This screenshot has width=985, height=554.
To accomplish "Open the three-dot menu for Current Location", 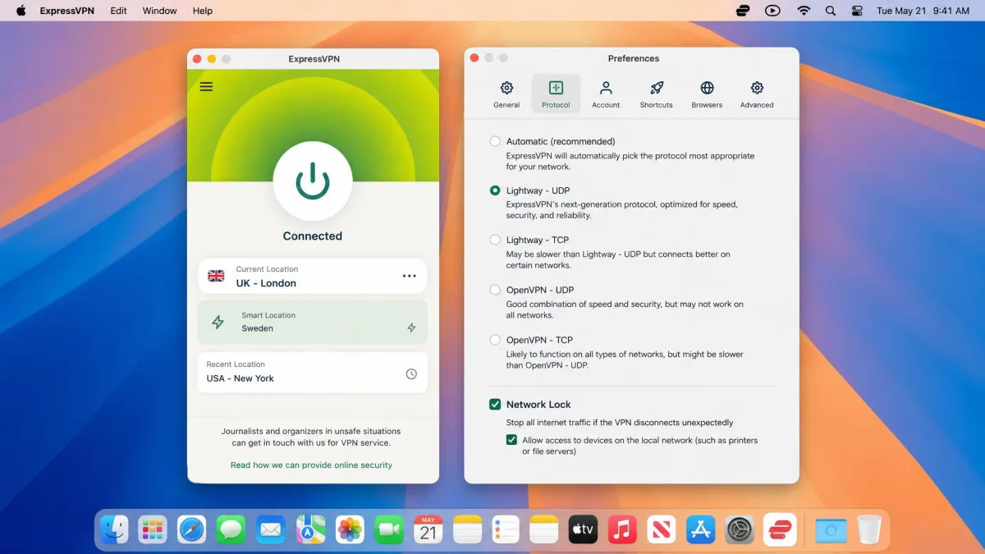I will pos(410,276).
